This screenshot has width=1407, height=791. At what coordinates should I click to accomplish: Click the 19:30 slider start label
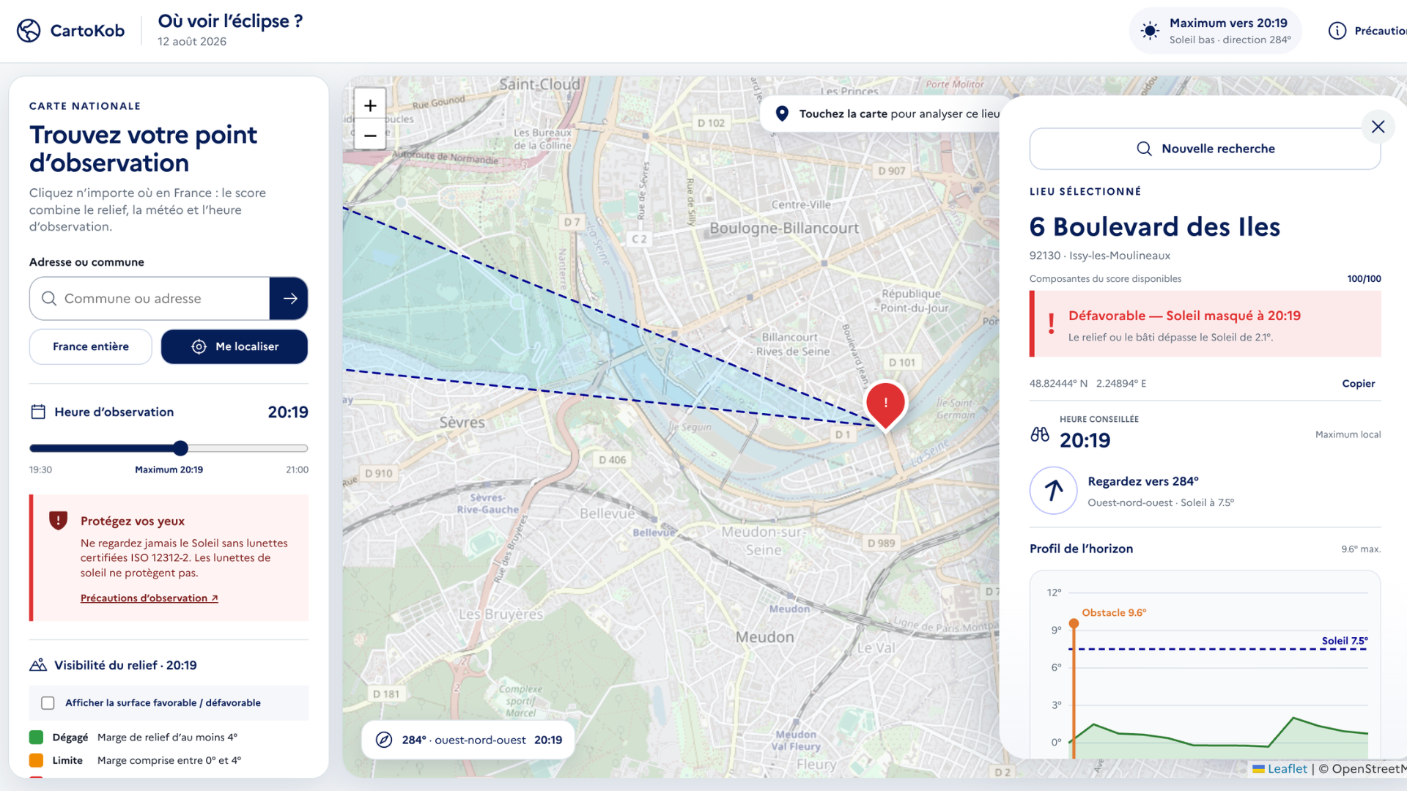tap(40, 469)
